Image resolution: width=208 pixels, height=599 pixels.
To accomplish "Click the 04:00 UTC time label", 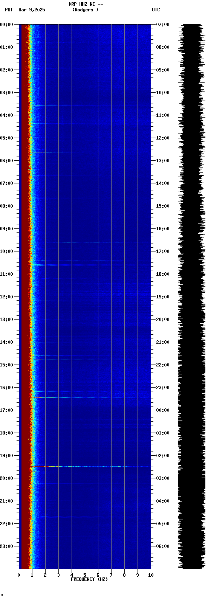I will (162, 501).
